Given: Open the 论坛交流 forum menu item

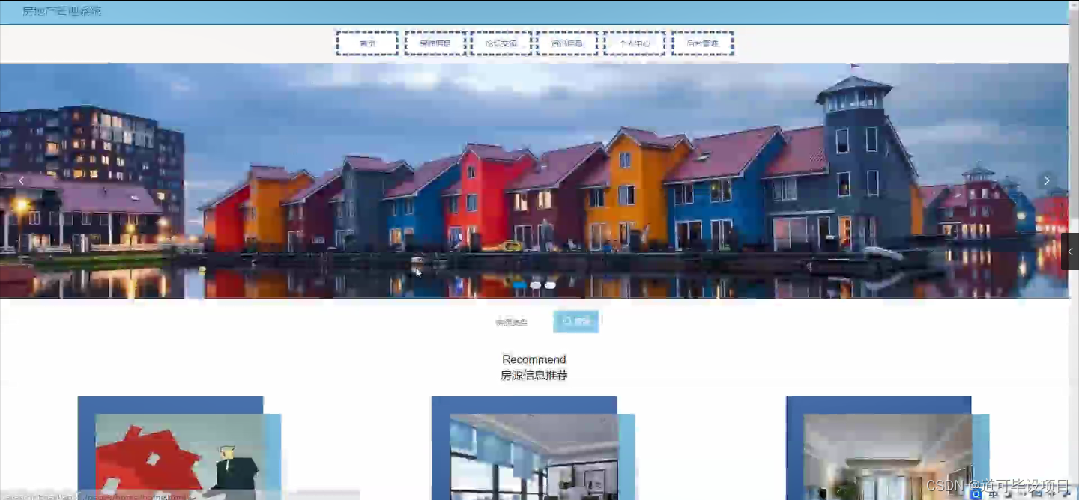Looking at the screenshot, I should tap(501, 43).
